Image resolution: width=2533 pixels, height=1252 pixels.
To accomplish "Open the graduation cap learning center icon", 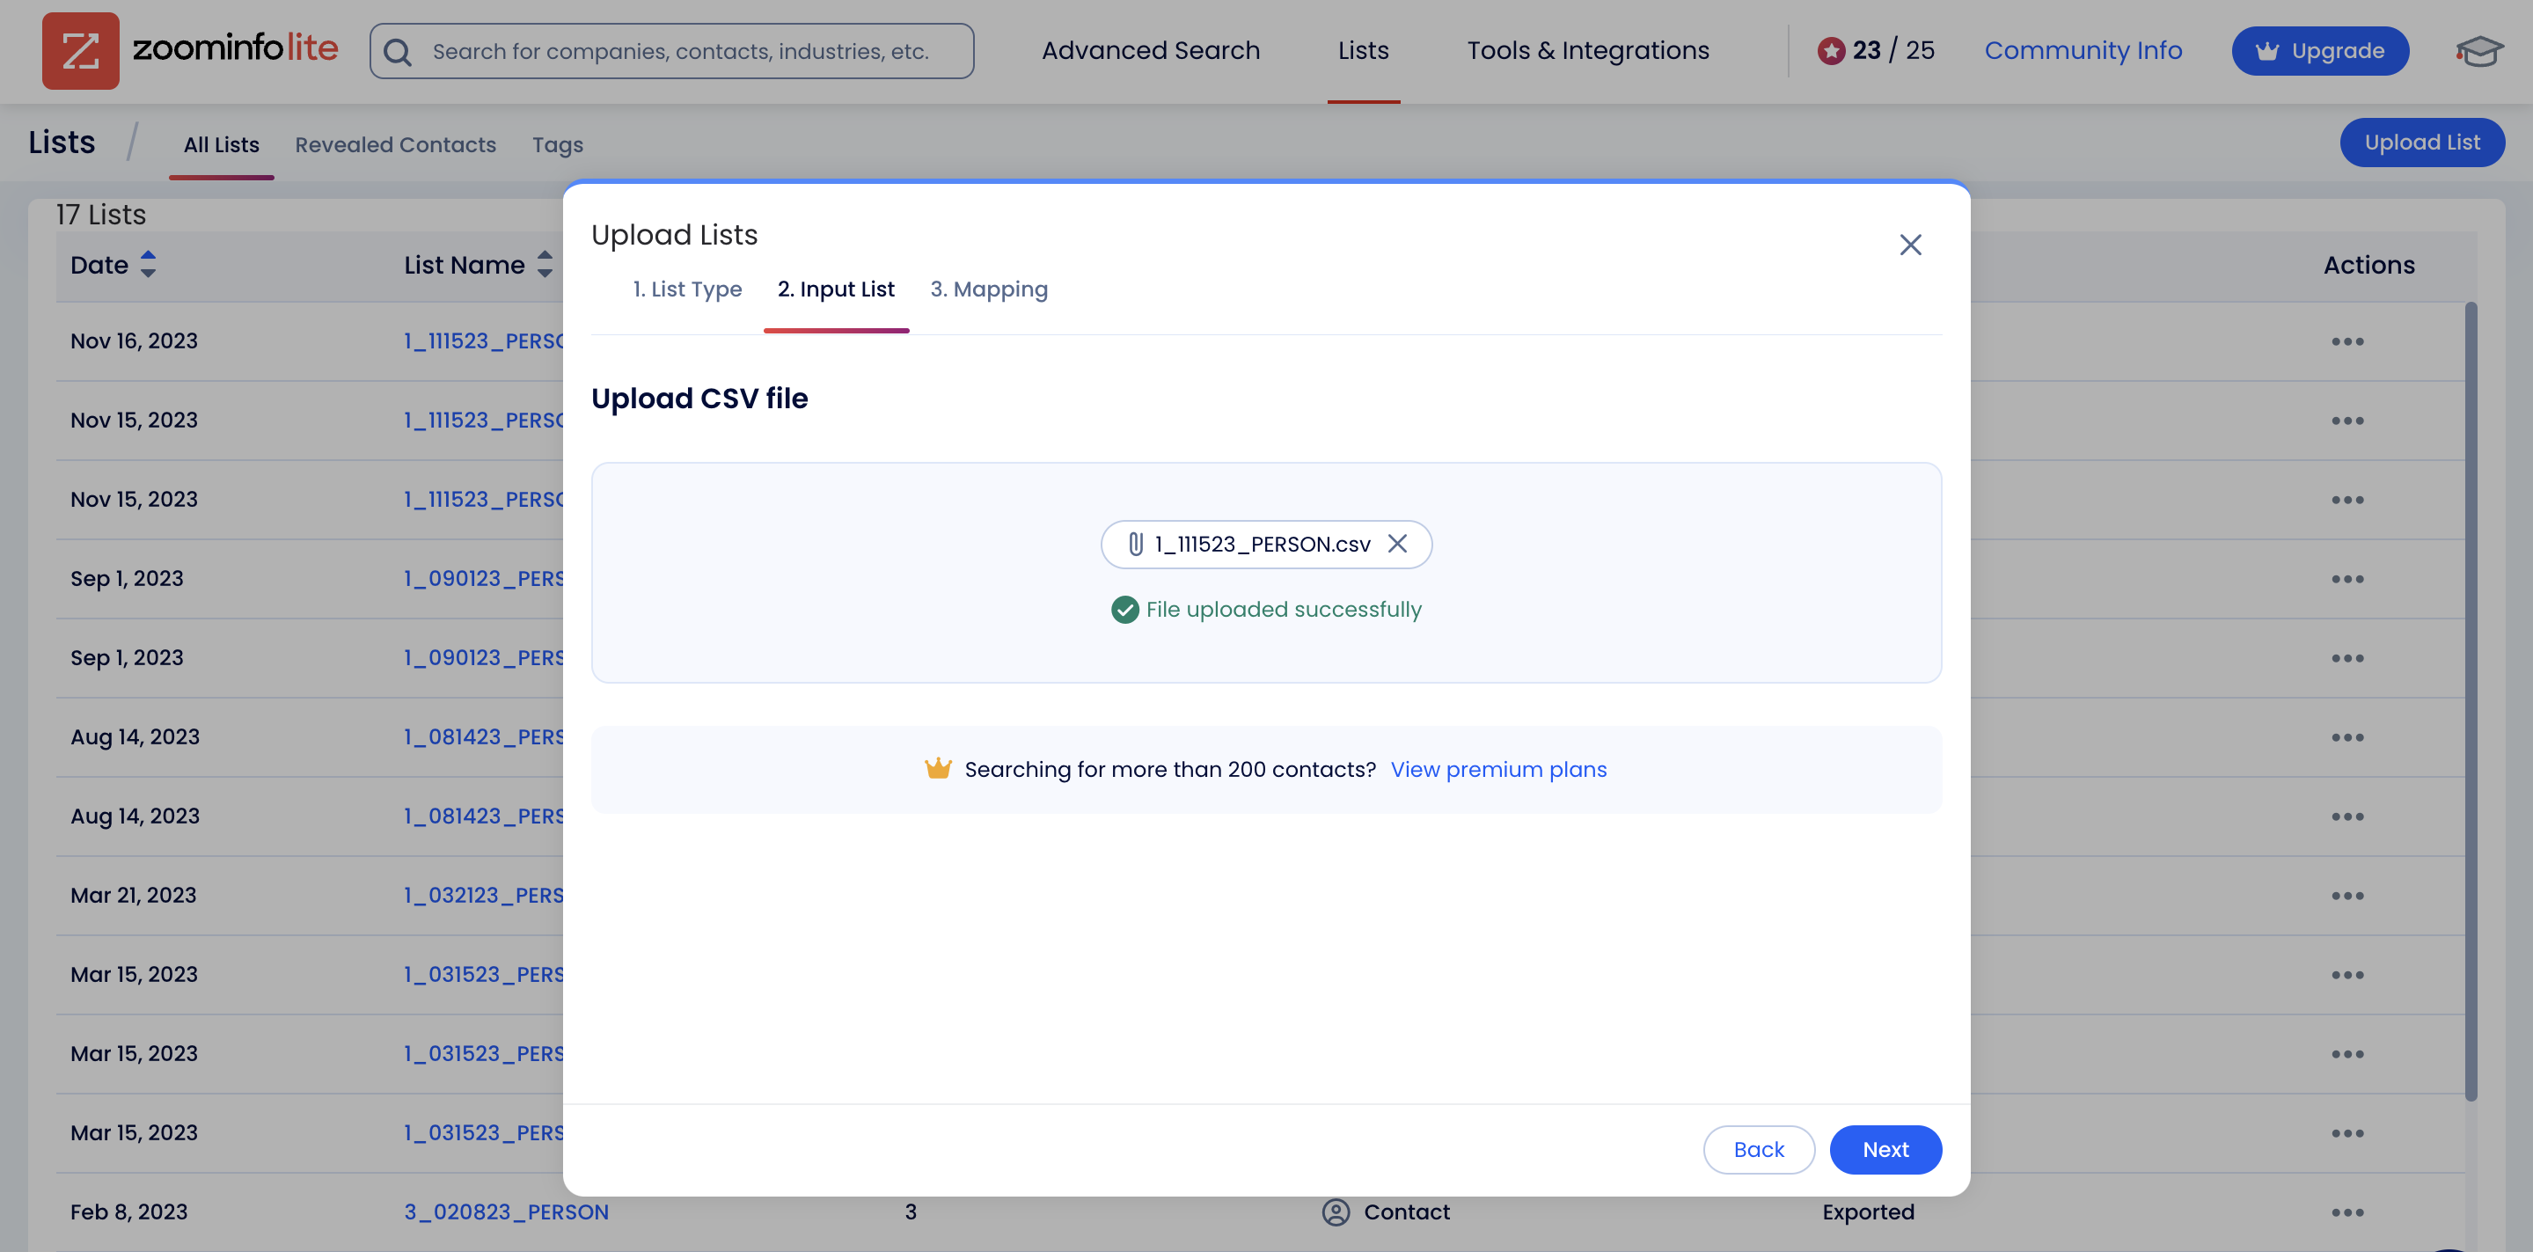I will coord(2479,51).
